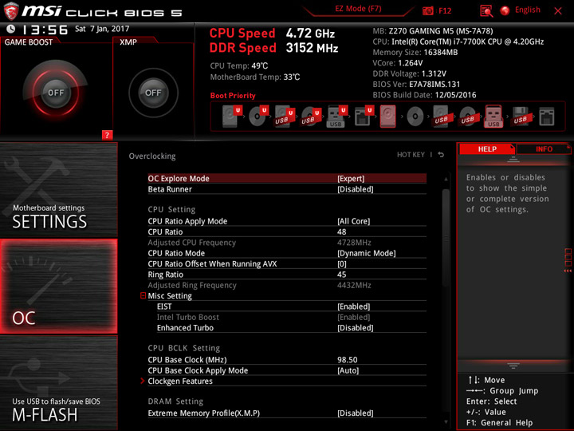Click the globe language icon
The image size is (574, 431).
pyautogui.click(x=505, y=10)
